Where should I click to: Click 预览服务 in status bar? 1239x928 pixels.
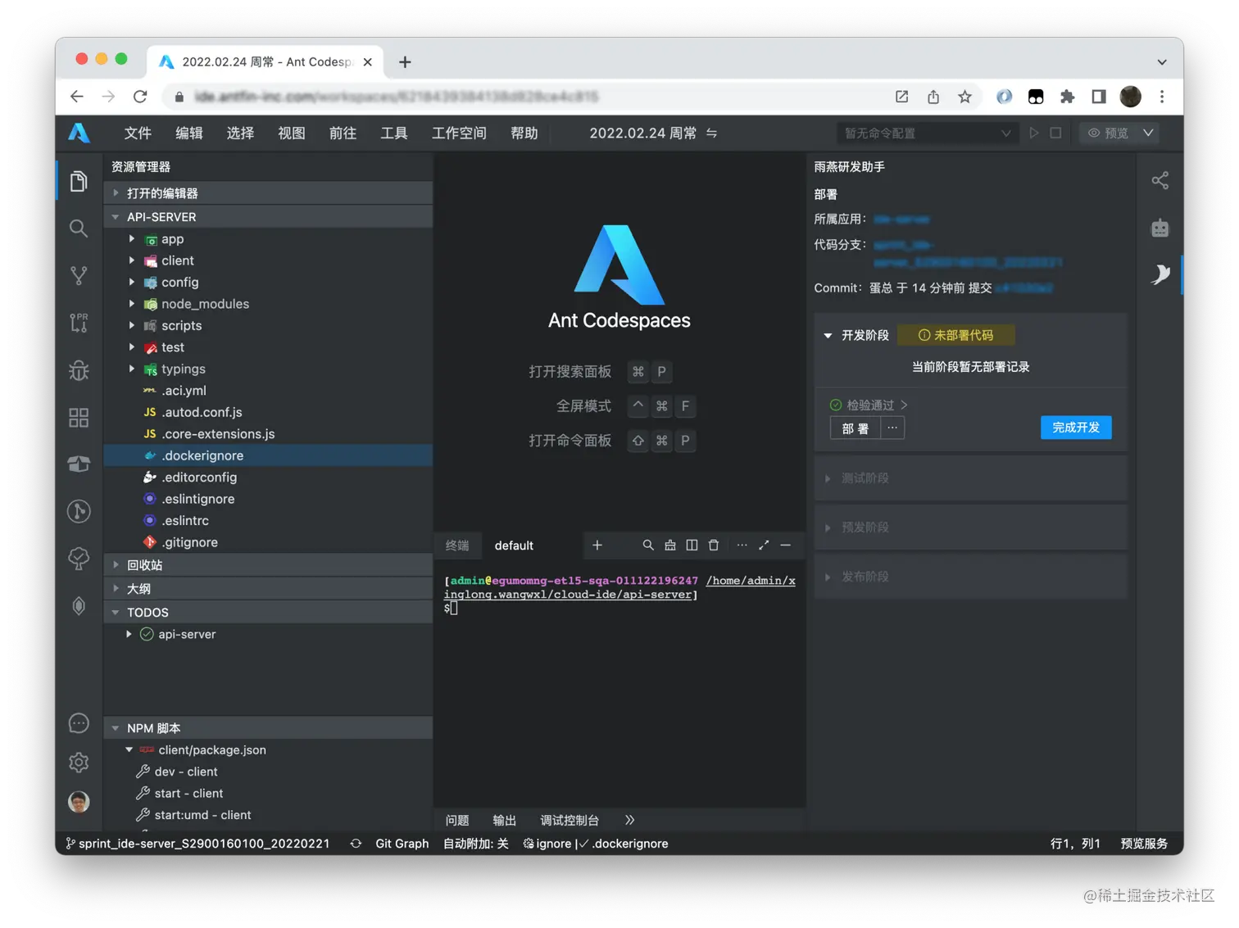[1145, 844]
